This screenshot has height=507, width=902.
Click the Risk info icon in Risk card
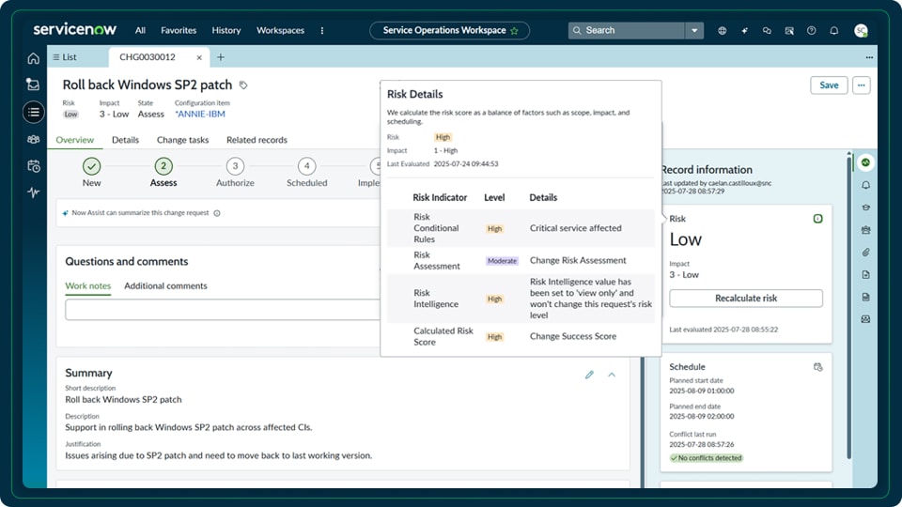coord(817,219)
